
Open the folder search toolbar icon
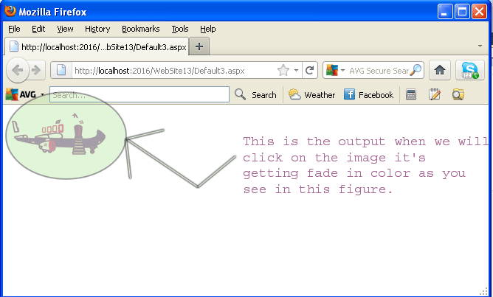click(x=458, y=94)
